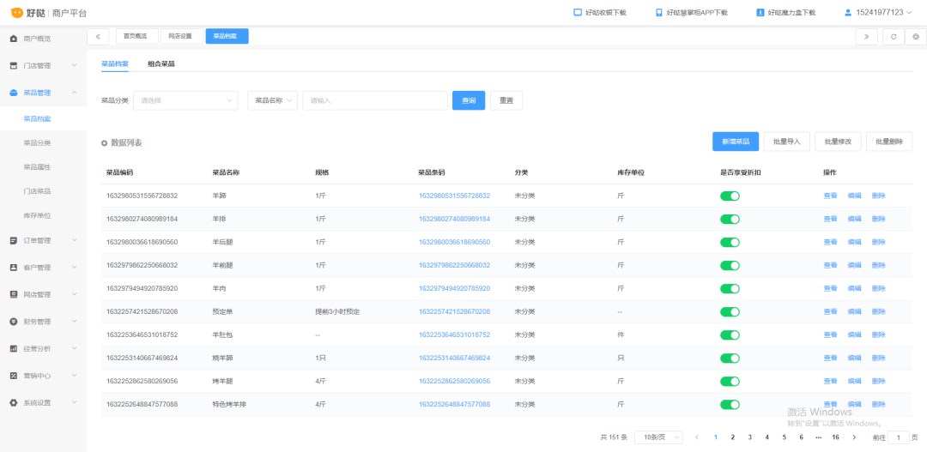
Task: Toggle discount switch for 羊后腿
Action: tap(730, 242)
